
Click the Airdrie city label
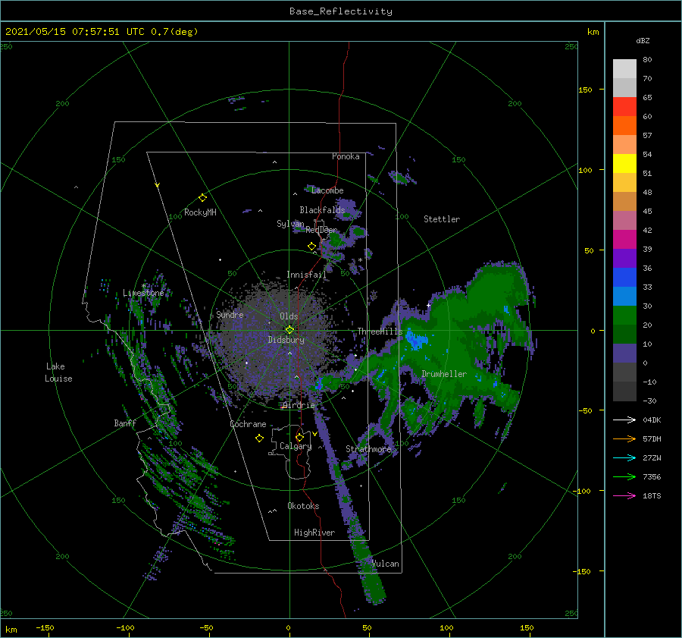[x=299, y=405]
